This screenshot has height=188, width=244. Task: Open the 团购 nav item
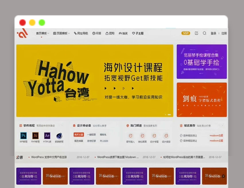point(110,33)
